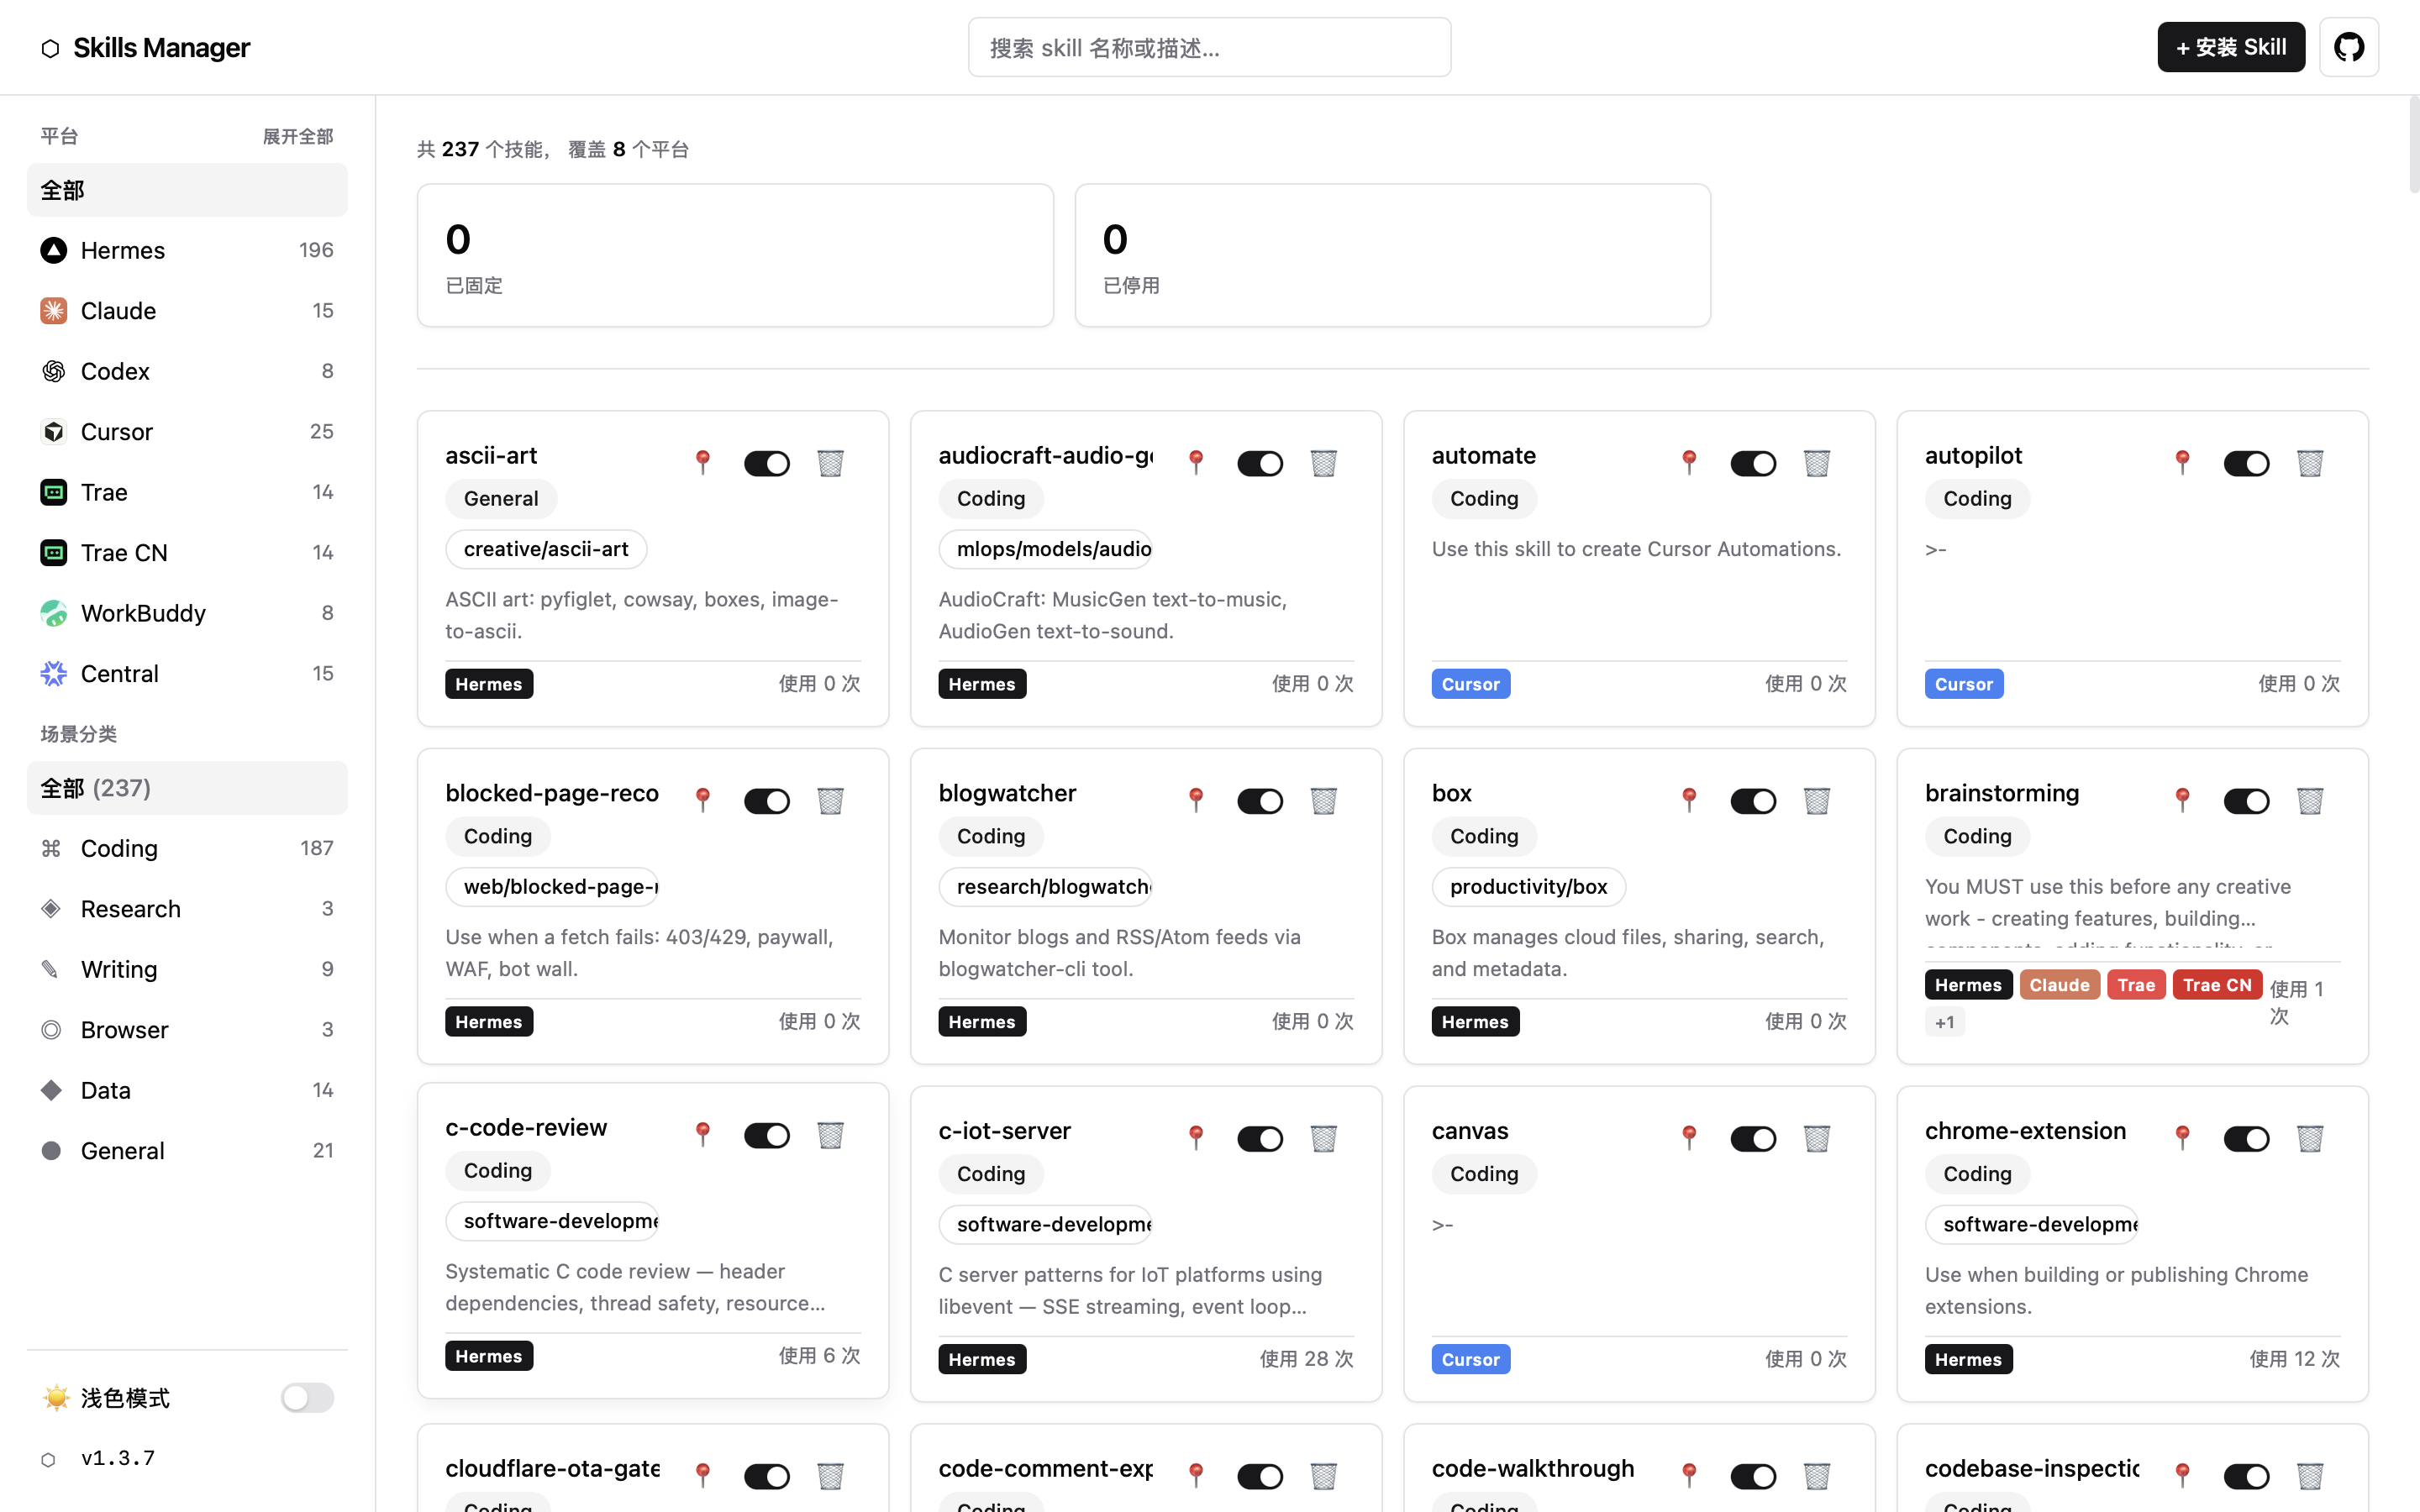The image size is (2420, 1512).
Task: Click the Cursor badge on canvas card
Action: 1470,1359
